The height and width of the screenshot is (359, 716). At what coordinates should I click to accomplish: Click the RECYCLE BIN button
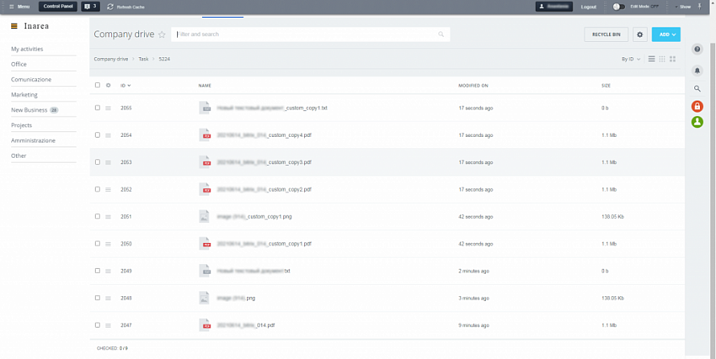(606, 35)
